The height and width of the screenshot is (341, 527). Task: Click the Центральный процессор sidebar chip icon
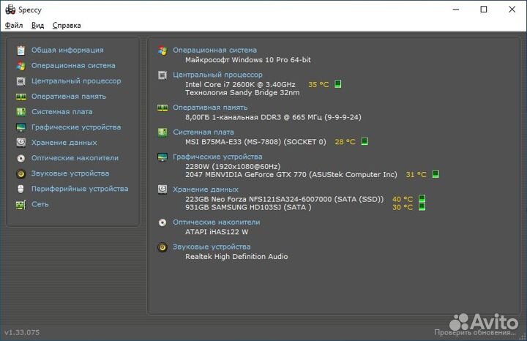[x=20, y=81]
